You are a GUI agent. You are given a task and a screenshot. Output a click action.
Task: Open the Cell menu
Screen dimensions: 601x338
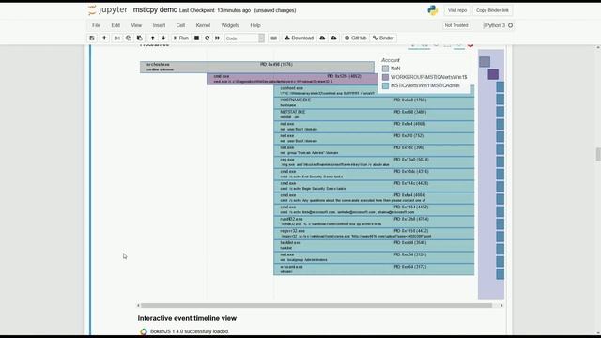click(180, 25)
